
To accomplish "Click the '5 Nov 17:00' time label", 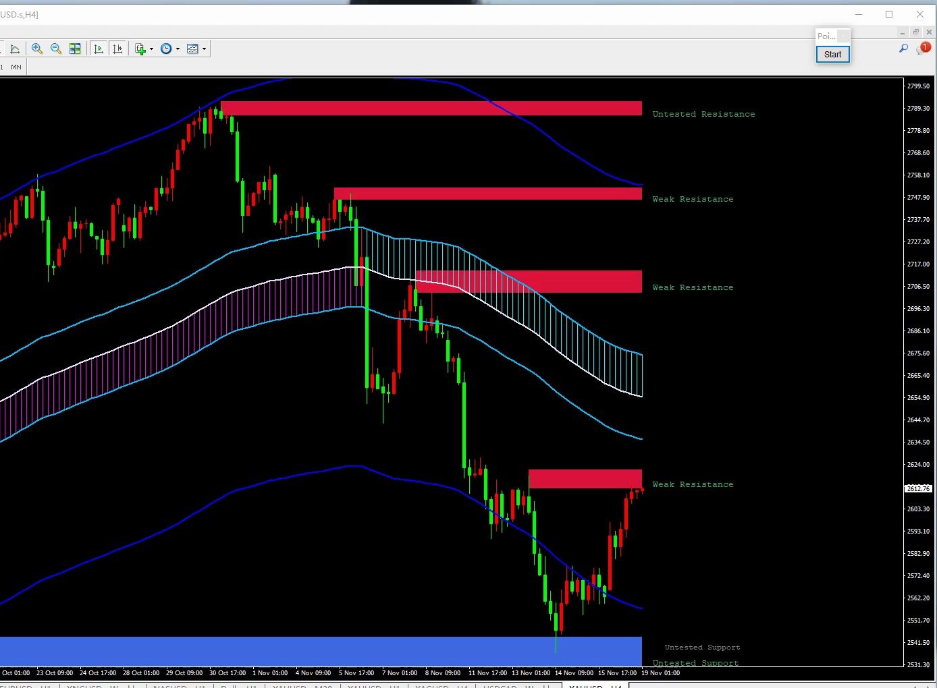I will pos(356,673).
